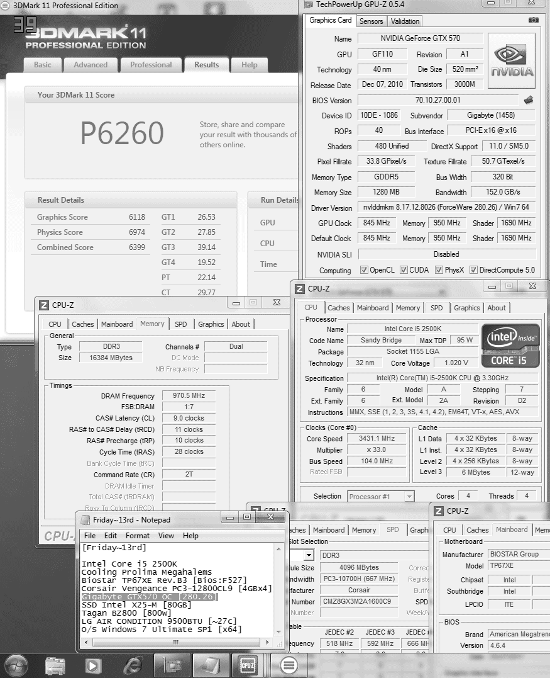
Task: Click the CPU-Z processor window's Z icon
Action: click(x=300, y=289)
